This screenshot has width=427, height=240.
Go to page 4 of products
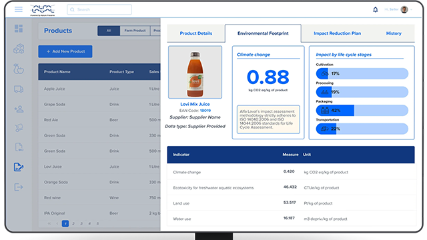pyautogui.click(x=89, y=223)
